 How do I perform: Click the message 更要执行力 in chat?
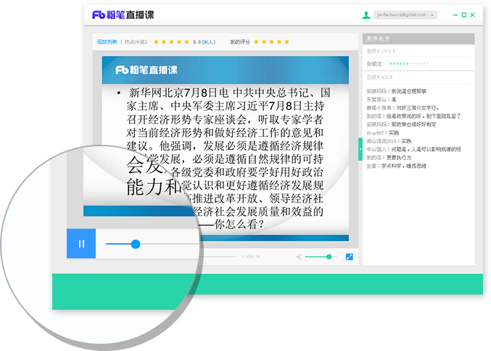coord(399,158)
